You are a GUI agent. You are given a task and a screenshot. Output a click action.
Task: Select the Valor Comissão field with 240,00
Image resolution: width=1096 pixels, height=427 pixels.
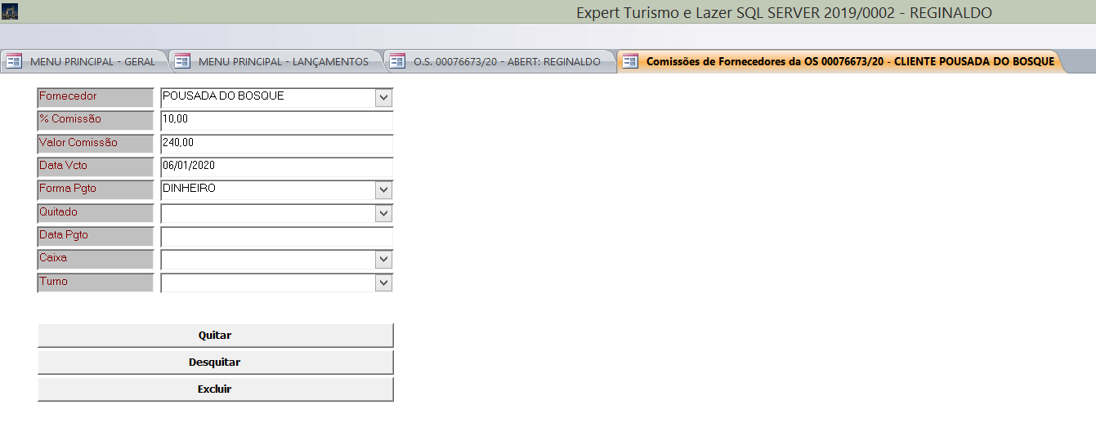tap(276, 143)
